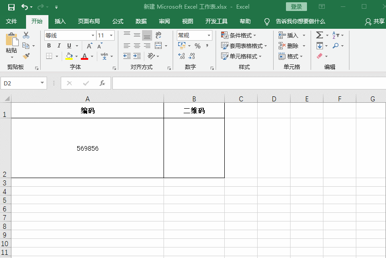
Task: Show phonetic guide wén icon
Action: pyautogui.click(x=104, y=56)
